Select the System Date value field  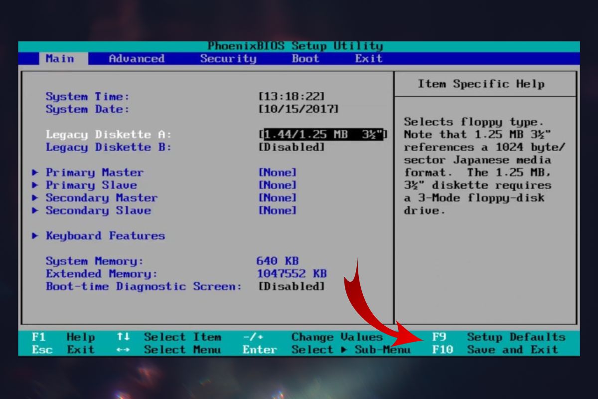pos(299,109)
